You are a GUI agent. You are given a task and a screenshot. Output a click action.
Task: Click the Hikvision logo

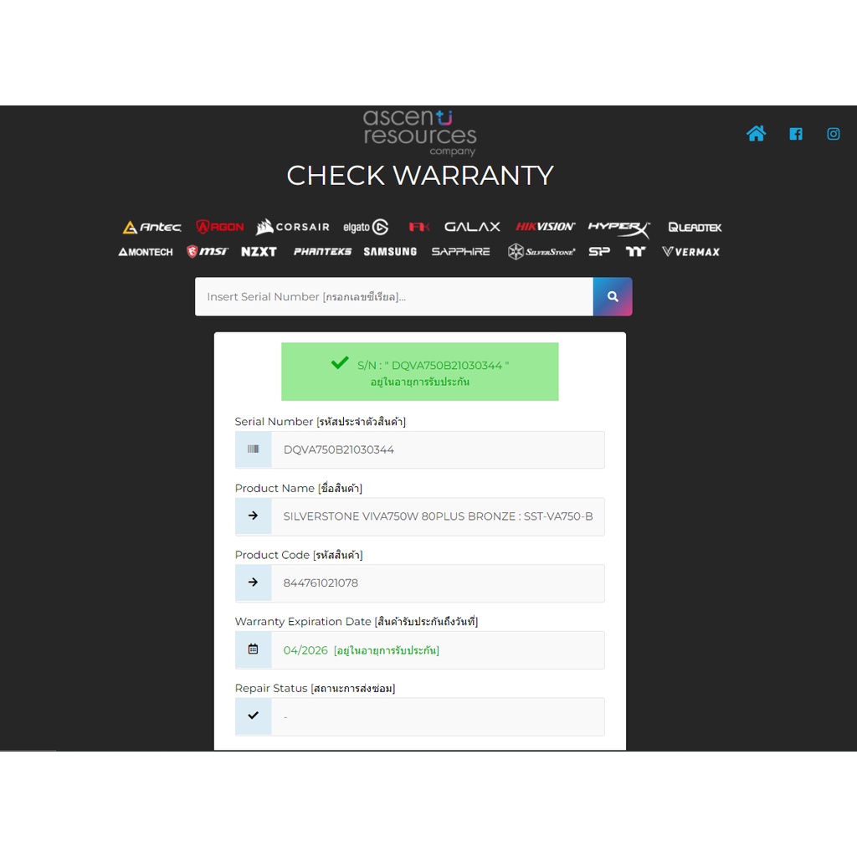(545, 227)
